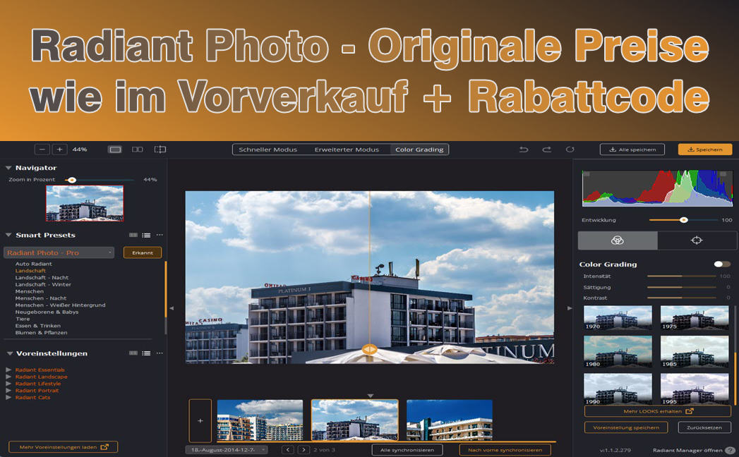This screenshot has width=739, height=457.
Task: Select single image view icon
Action: click(x=115, y=150)
